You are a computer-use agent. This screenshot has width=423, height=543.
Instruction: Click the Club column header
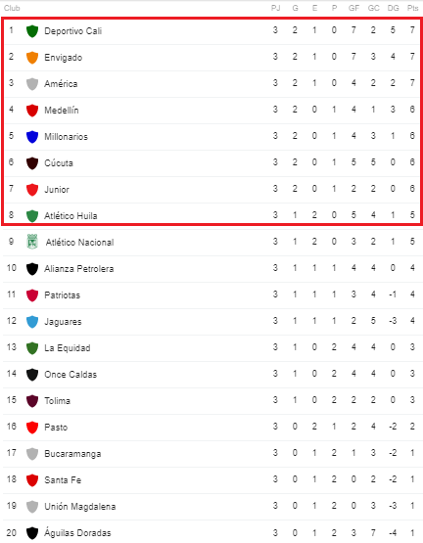12,8
